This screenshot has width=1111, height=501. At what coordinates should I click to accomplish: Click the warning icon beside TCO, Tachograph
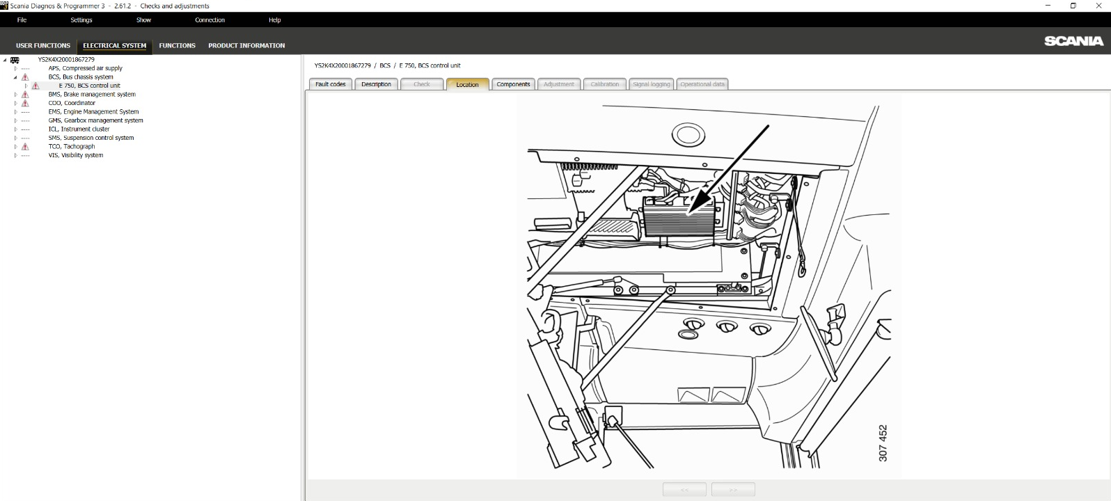point(25,147)
